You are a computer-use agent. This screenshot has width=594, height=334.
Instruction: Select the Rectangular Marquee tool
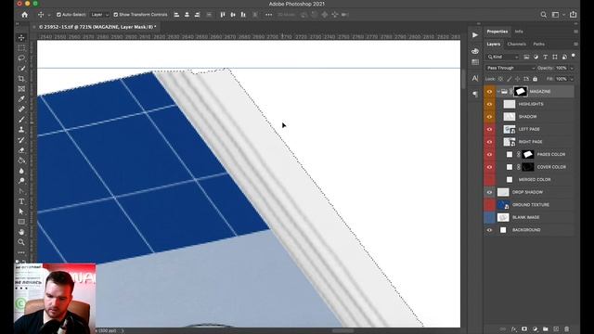21,47
